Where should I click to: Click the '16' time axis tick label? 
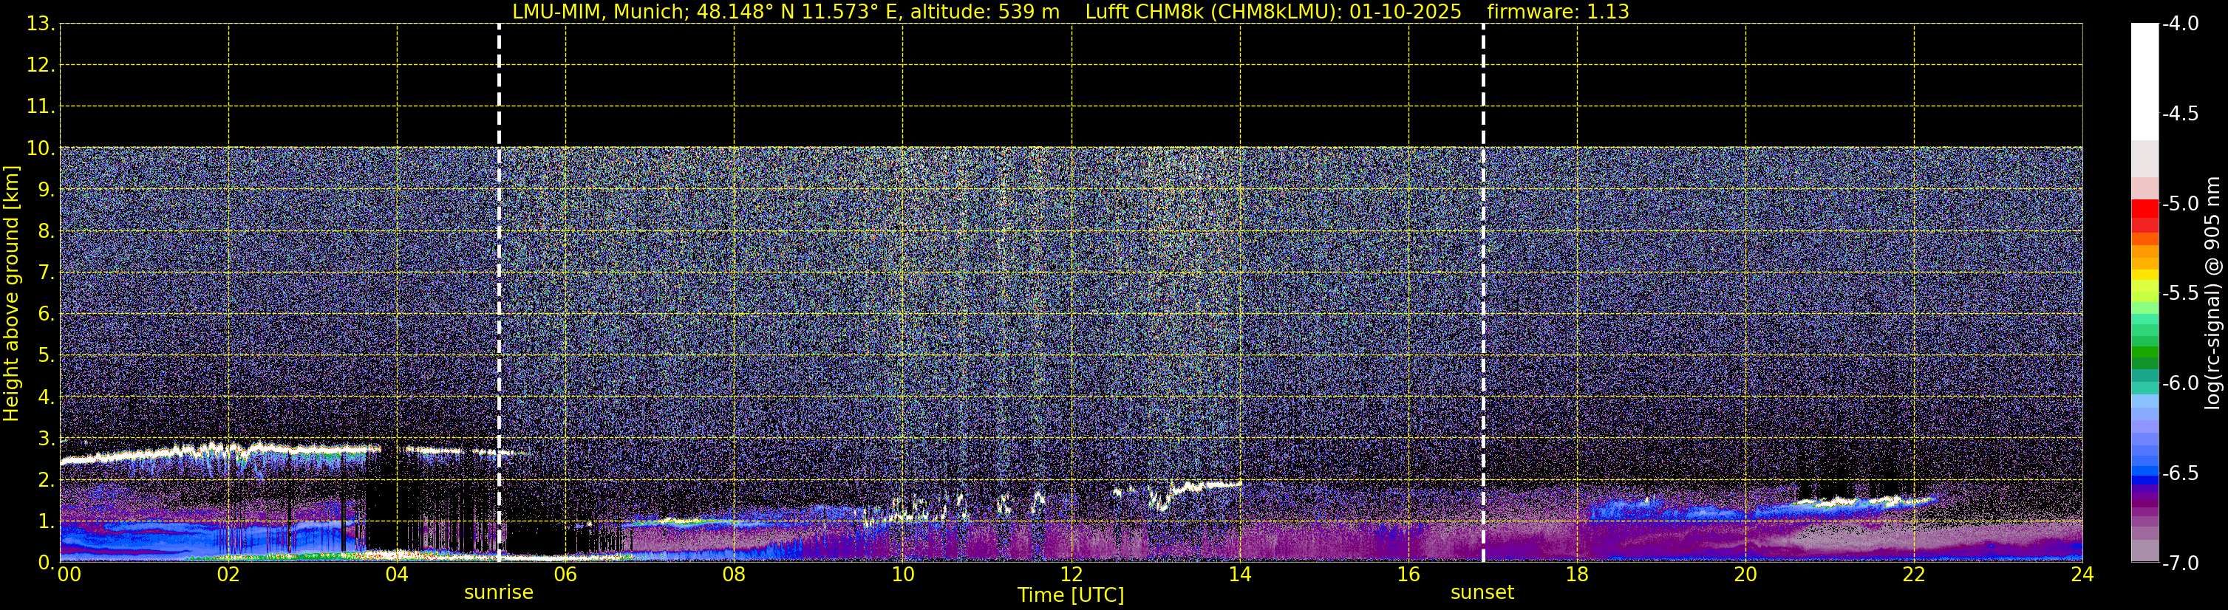tap(1409, 575)
